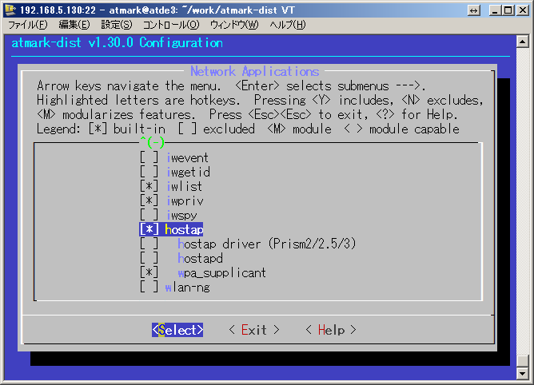Image resolution: width=534 pixels, height=385 pixels.
Task: Toggle the wpa_supplicant checkbox
Action: [x=149, y=272]
